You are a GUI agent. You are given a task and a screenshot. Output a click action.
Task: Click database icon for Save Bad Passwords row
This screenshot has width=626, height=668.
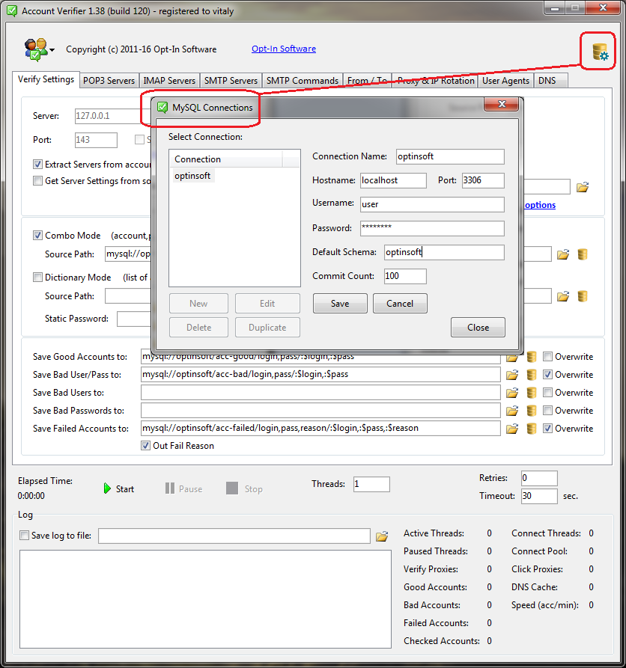532,411
